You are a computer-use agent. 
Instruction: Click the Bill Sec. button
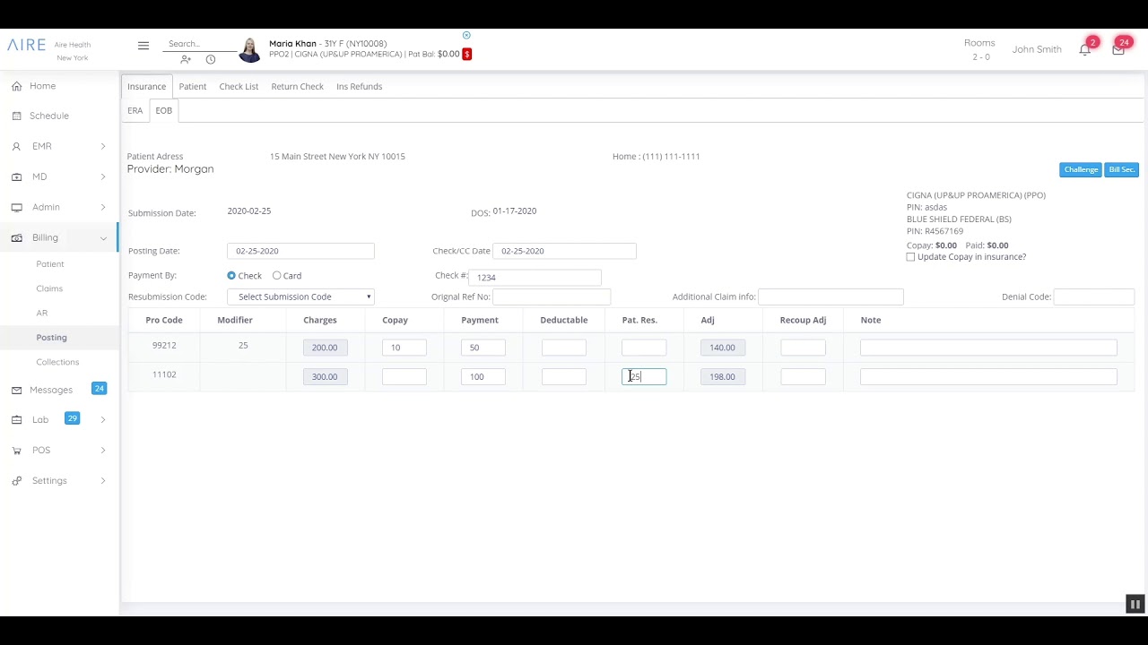(1122, 169)
